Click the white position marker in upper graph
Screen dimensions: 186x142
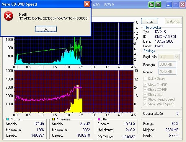coord(118,43)
